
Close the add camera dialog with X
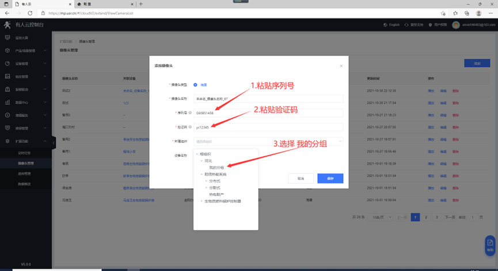(x=341, y=66)
